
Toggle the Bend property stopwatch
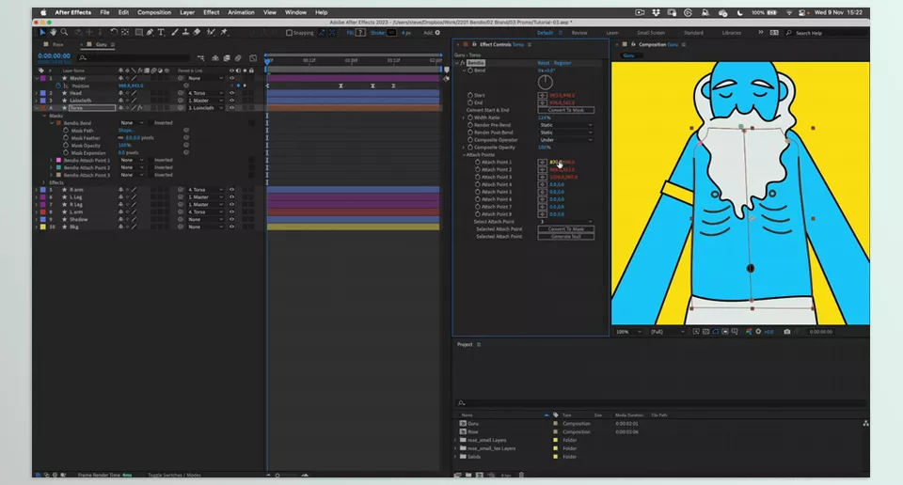[x=470, y=70]
